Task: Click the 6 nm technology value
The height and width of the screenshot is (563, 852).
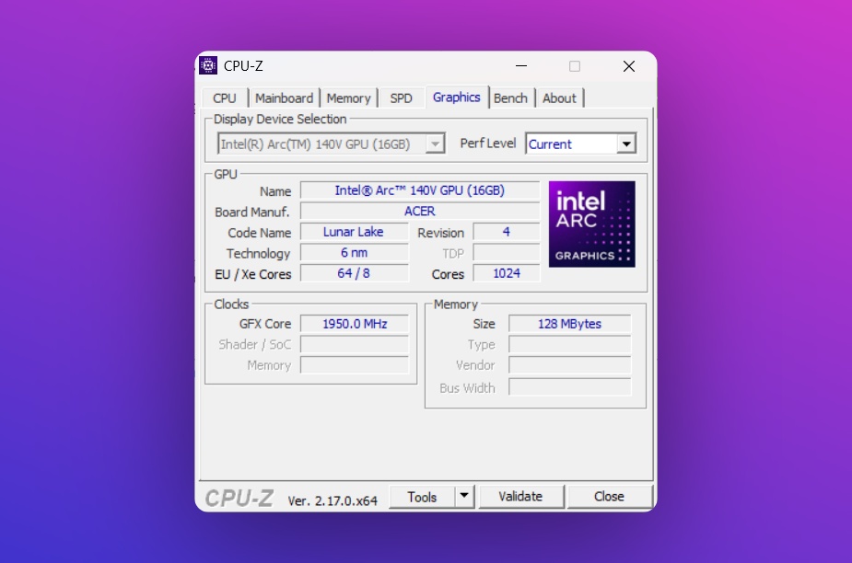Action: (x=355, y=252)
